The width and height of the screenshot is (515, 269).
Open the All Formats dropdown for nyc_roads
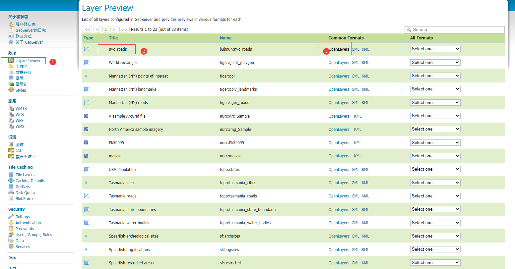435,49
